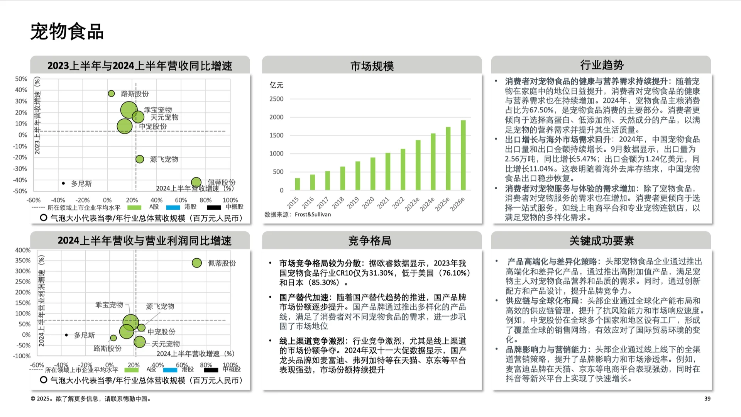Click the blue 港股 legend swatch under 营业利润 chart

click(170, 370)
